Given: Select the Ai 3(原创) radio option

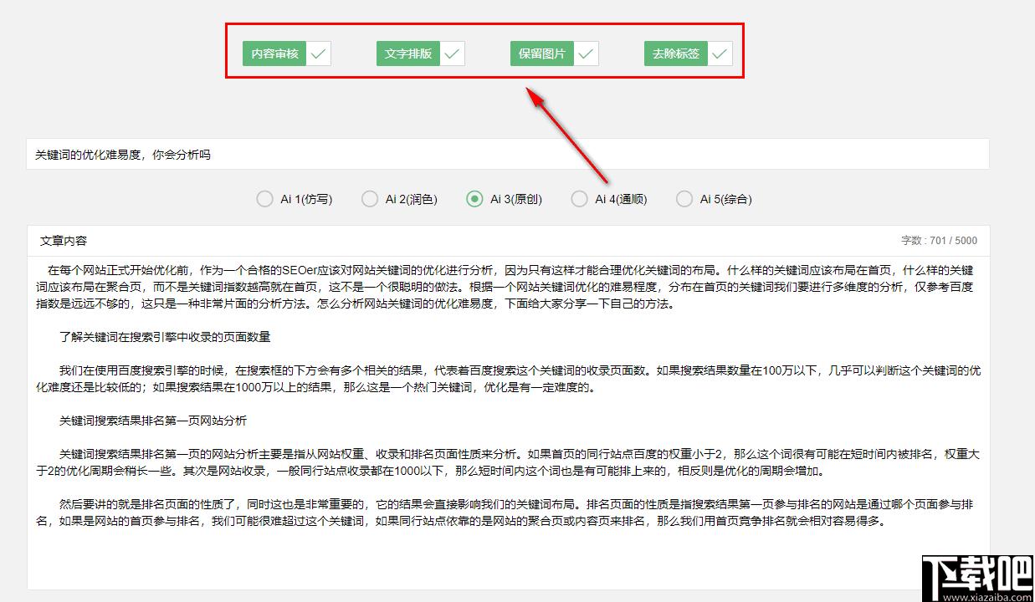Looking at the screenshot, I should pyautogui.click(x=474, y=199).
